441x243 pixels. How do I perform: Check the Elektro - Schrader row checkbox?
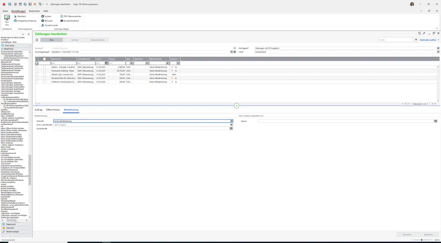44,67
